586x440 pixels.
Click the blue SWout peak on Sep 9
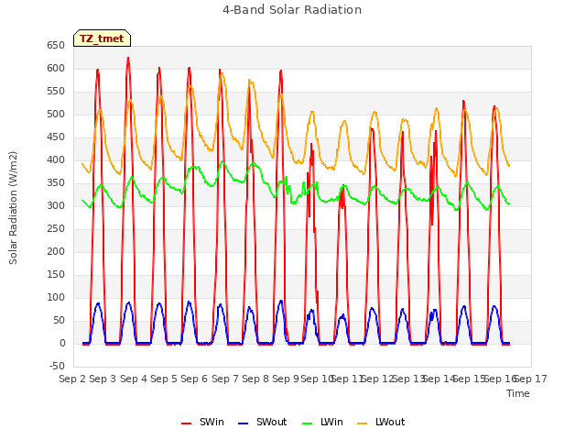point(281,301)
